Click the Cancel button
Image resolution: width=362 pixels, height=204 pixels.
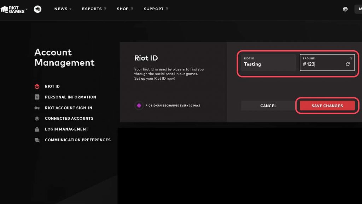(x=268, y=106)
